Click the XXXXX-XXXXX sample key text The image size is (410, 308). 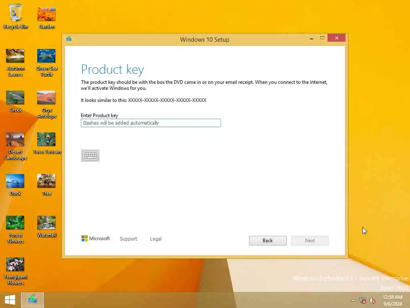point(167,100)
